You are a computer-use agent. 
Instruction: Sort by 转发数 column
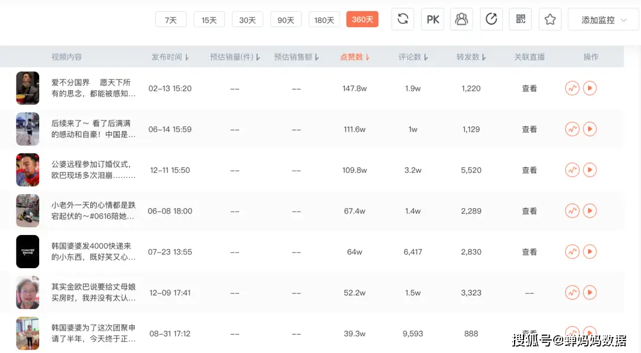(471, 57)
